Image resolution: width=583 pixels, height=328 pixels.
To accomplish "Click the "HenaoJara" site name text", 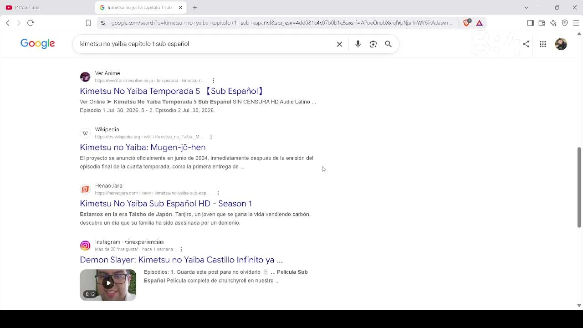I will pyautogui.click(x=108, y=185).
